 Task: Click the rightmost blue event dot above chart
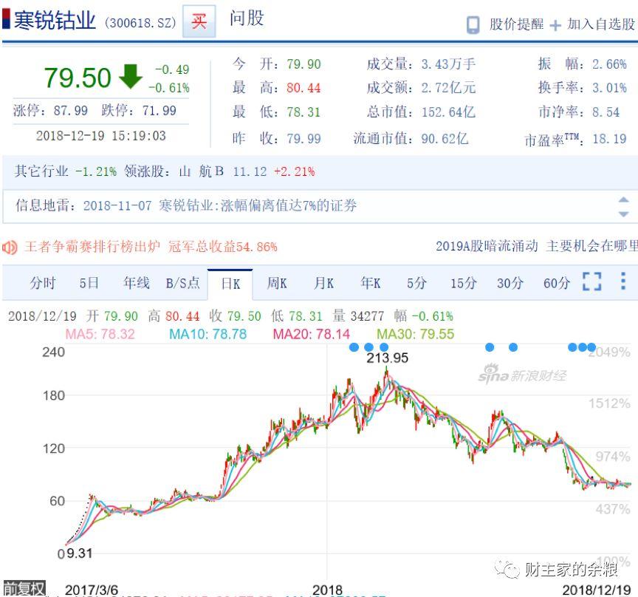[591, 347]
